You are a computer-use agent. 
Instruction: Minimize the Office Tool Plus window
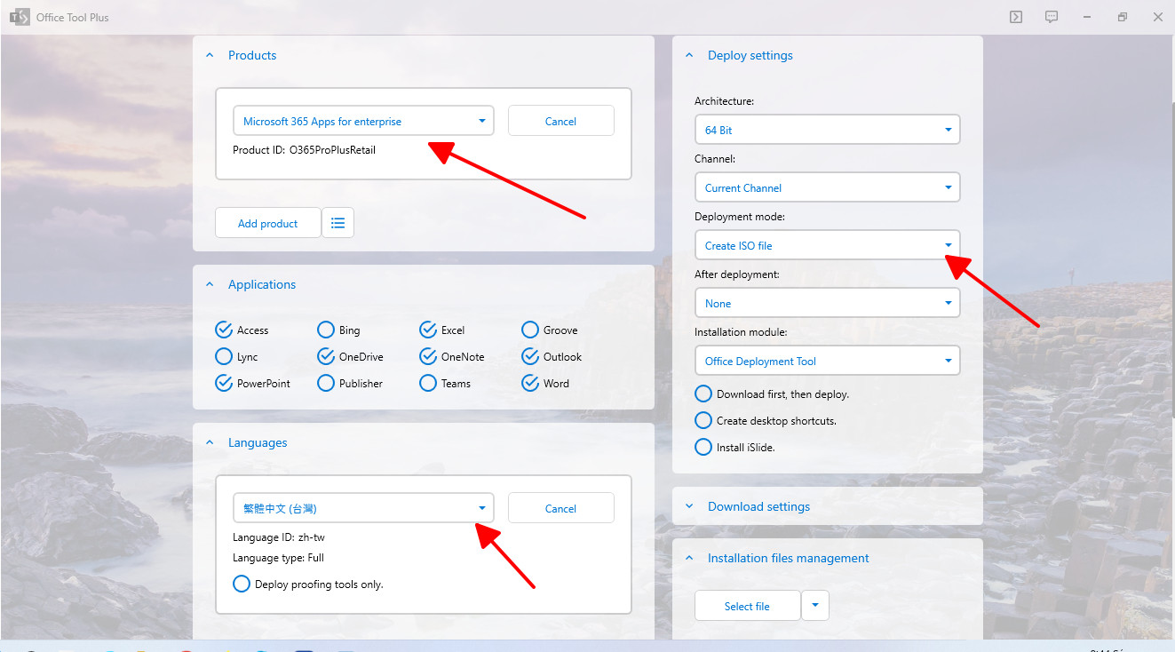(1087, 17)
